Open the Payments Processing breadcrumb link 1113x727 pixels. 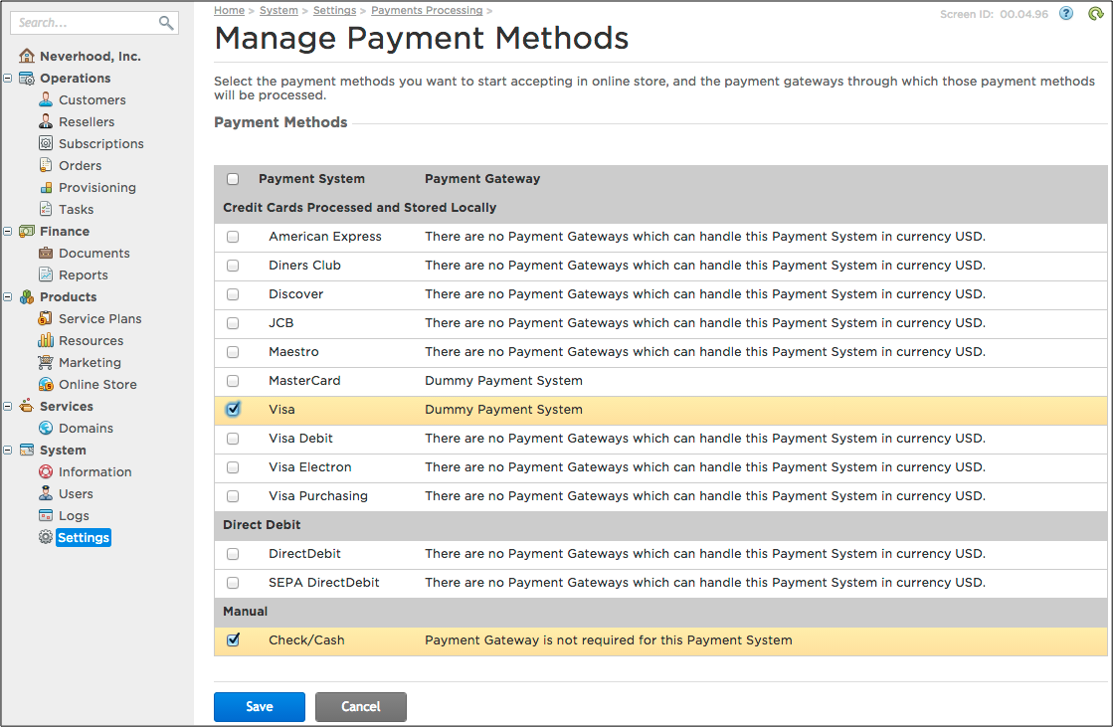(427, 10)
